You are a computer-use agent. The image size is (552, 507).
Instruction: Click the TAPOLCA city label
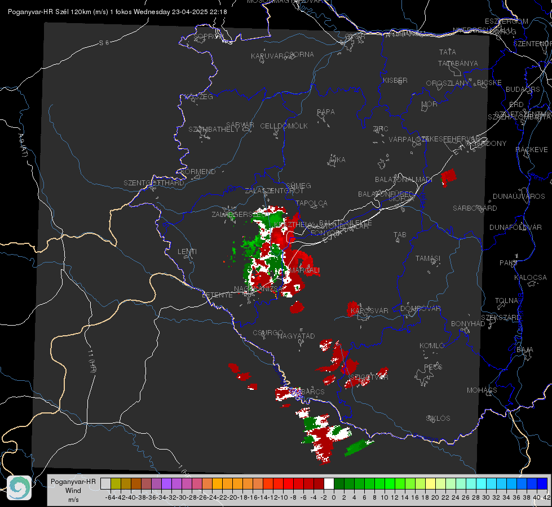pos(312,203)
